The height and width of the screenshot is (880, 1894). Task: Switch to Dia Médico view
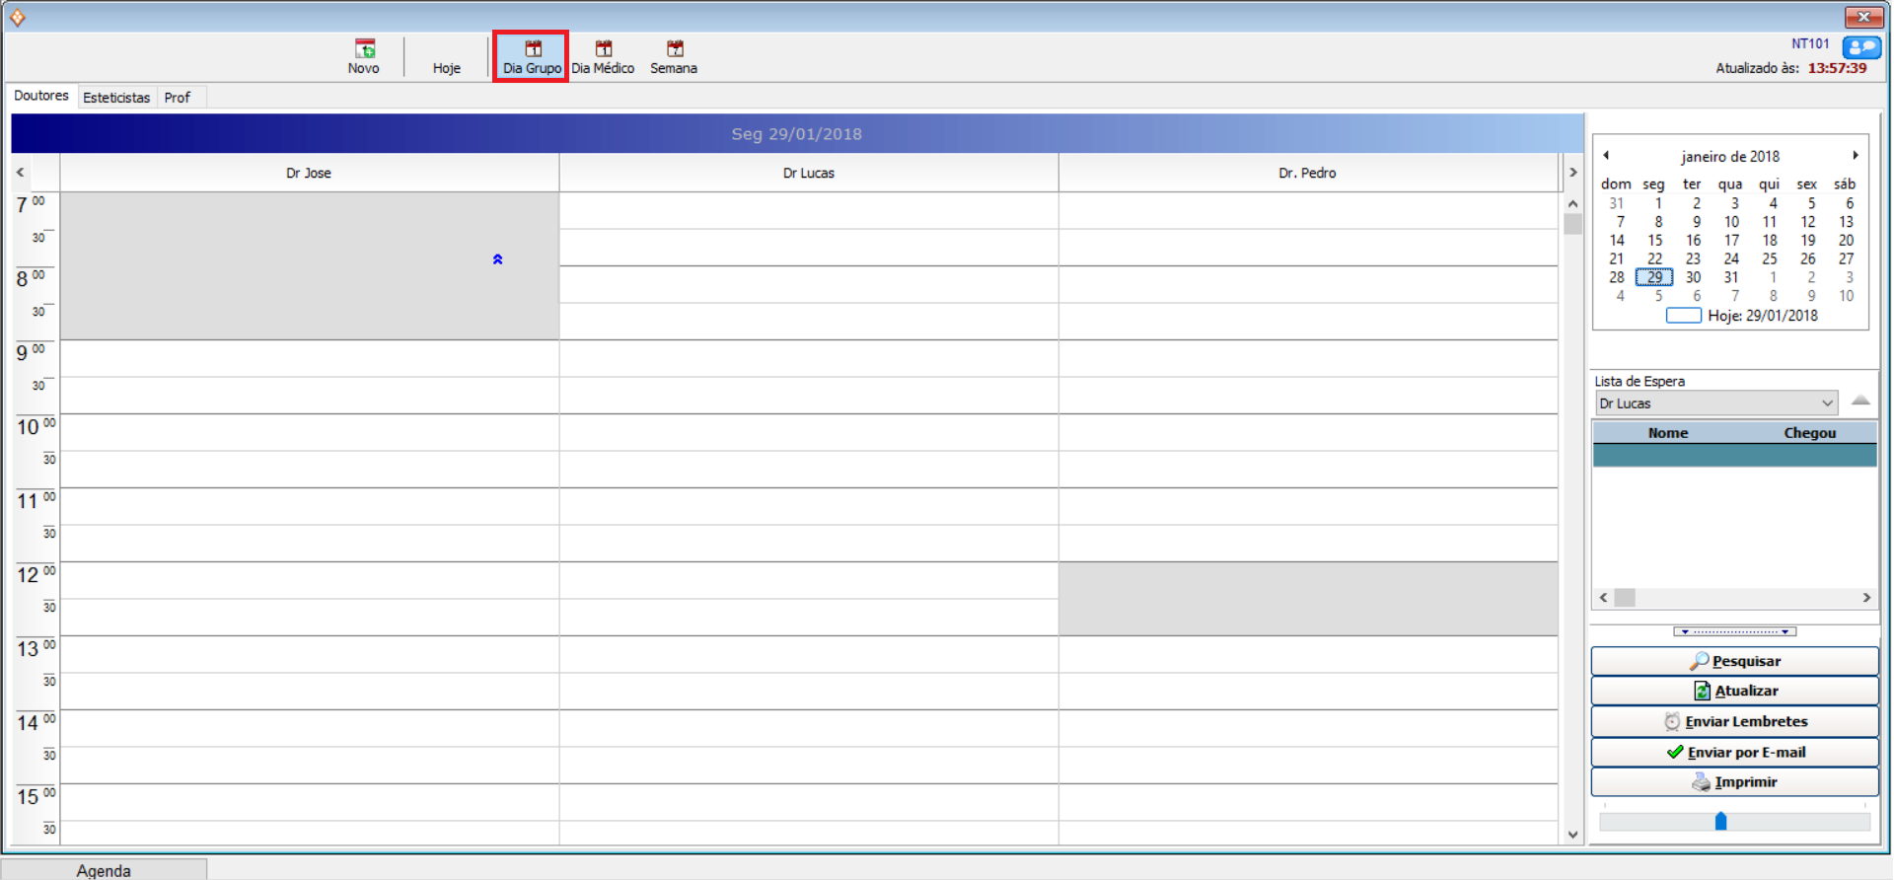tap(603, 56)
